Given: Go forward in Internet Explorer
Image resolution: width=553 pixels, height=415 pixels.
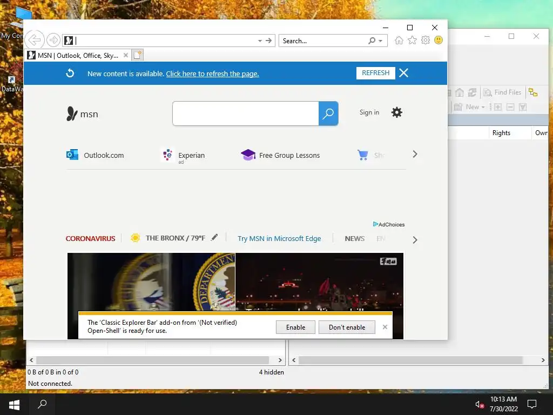Looking at the screenshot, I should click(53, 40).
